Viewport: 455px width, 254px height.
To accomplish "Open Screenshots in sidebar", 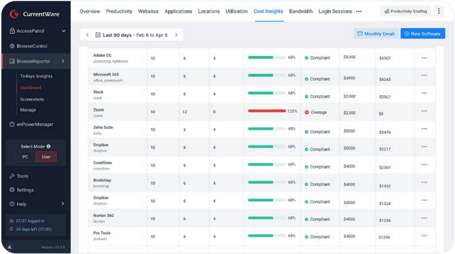I will pyautogui.click(x=32, y=99).
